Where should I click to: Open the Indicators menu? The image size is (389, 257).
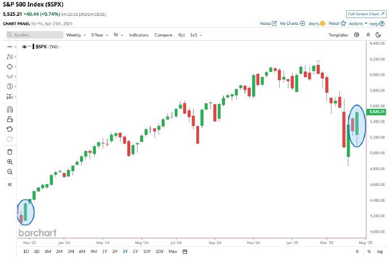coord(139,35)
